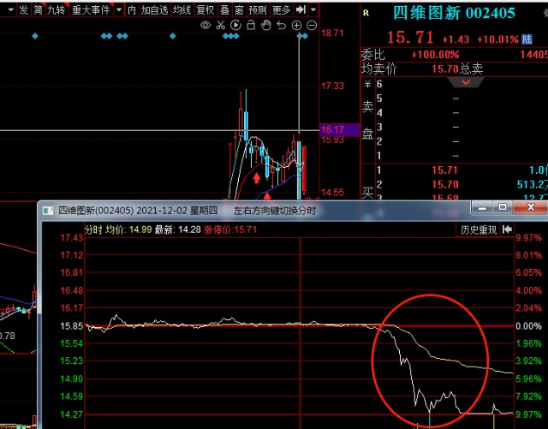Click the stock title 四维图新 002405
The width and height of the screenshot is (548, 429).
[x=454, y=13]
